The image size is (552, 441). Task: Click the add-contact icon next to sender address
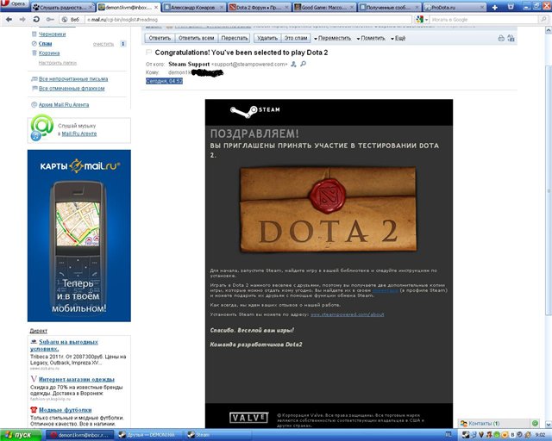coord(292,64)
